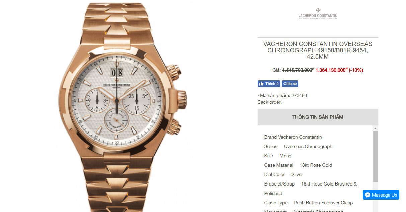Click the Dial Color Silver spec row
Screen dimensions: 406x212
pyautogui.click(x=283, y=174)
